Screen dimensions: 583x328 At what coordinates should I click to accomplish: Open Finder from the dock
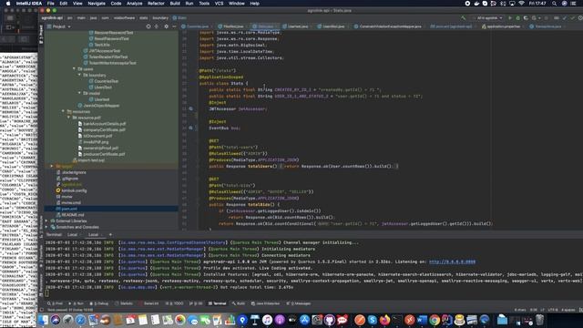(43, 320)
